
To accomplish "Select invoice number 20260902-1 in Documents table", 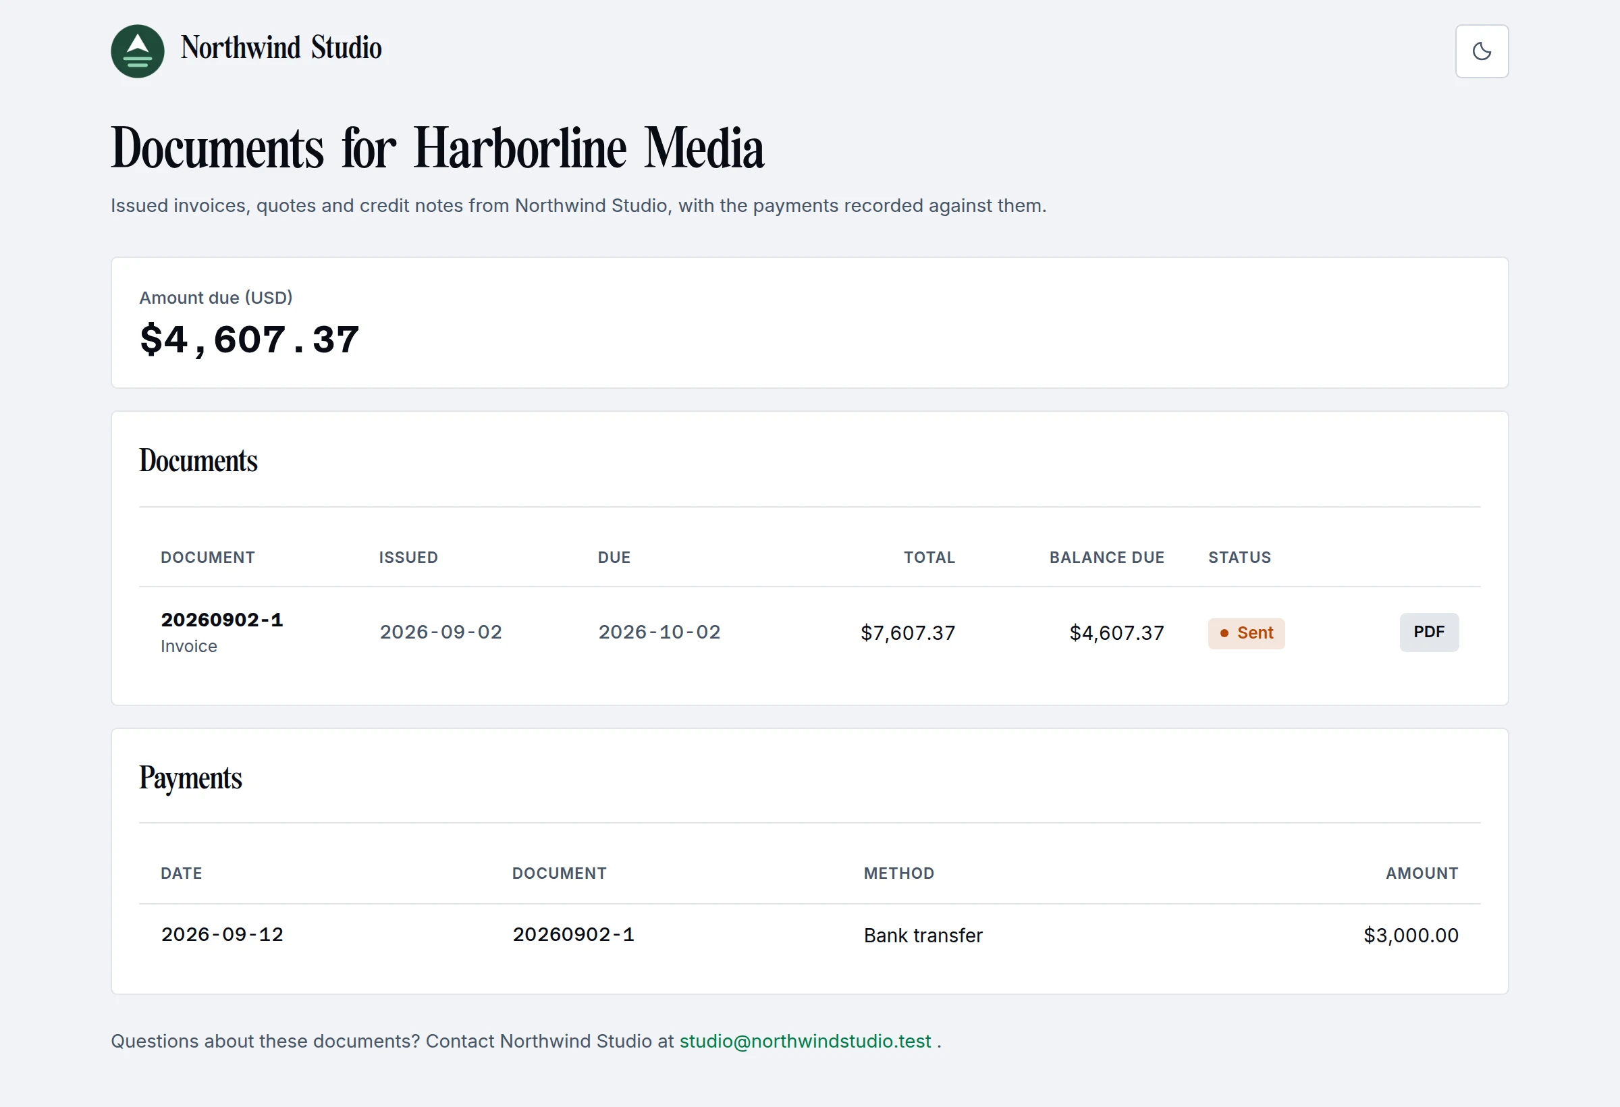I will coord(221,620).
